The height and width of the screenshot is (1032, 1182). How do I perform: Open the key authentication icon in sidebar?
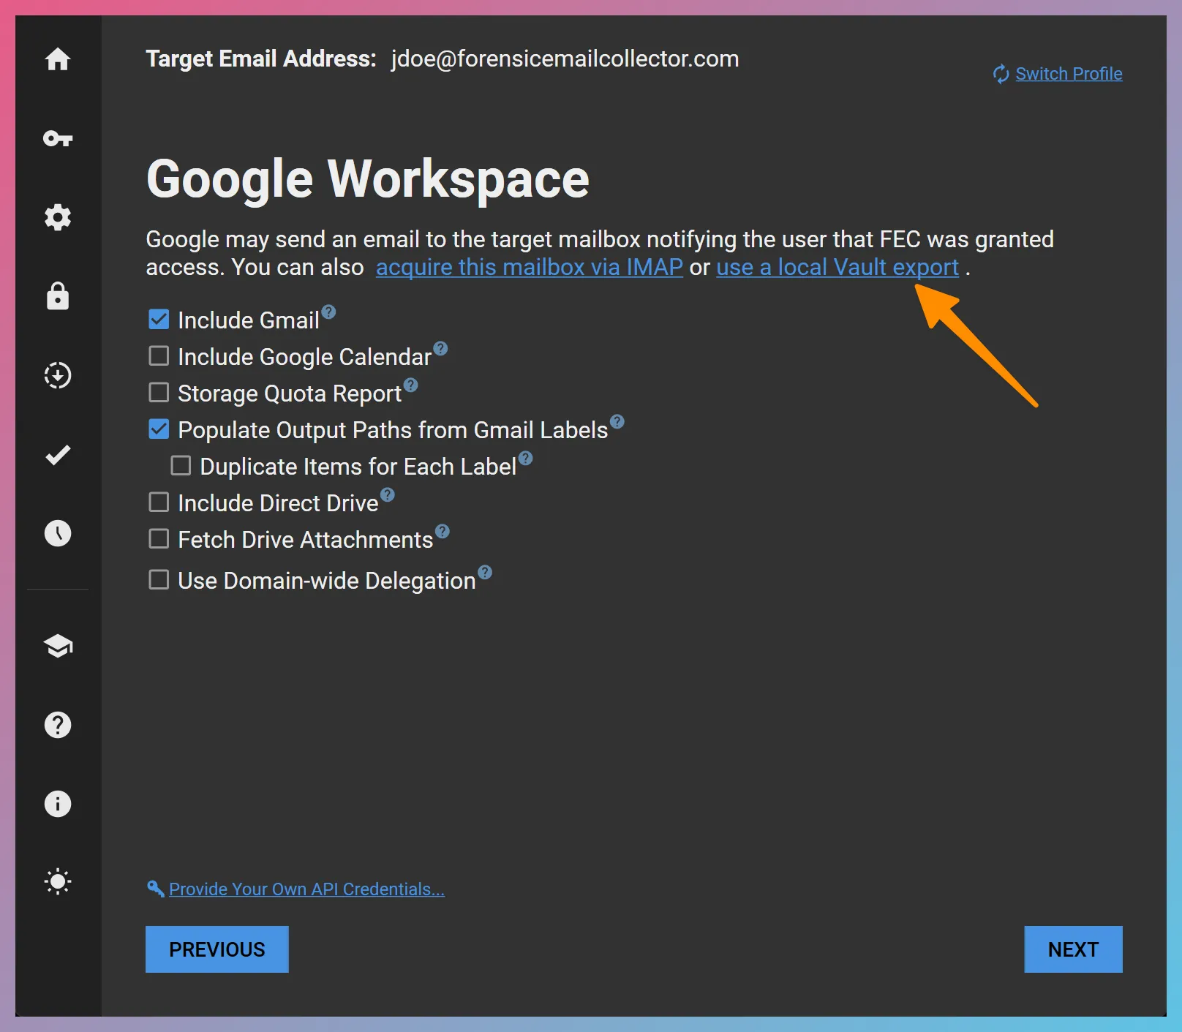(x=58, y=138)
